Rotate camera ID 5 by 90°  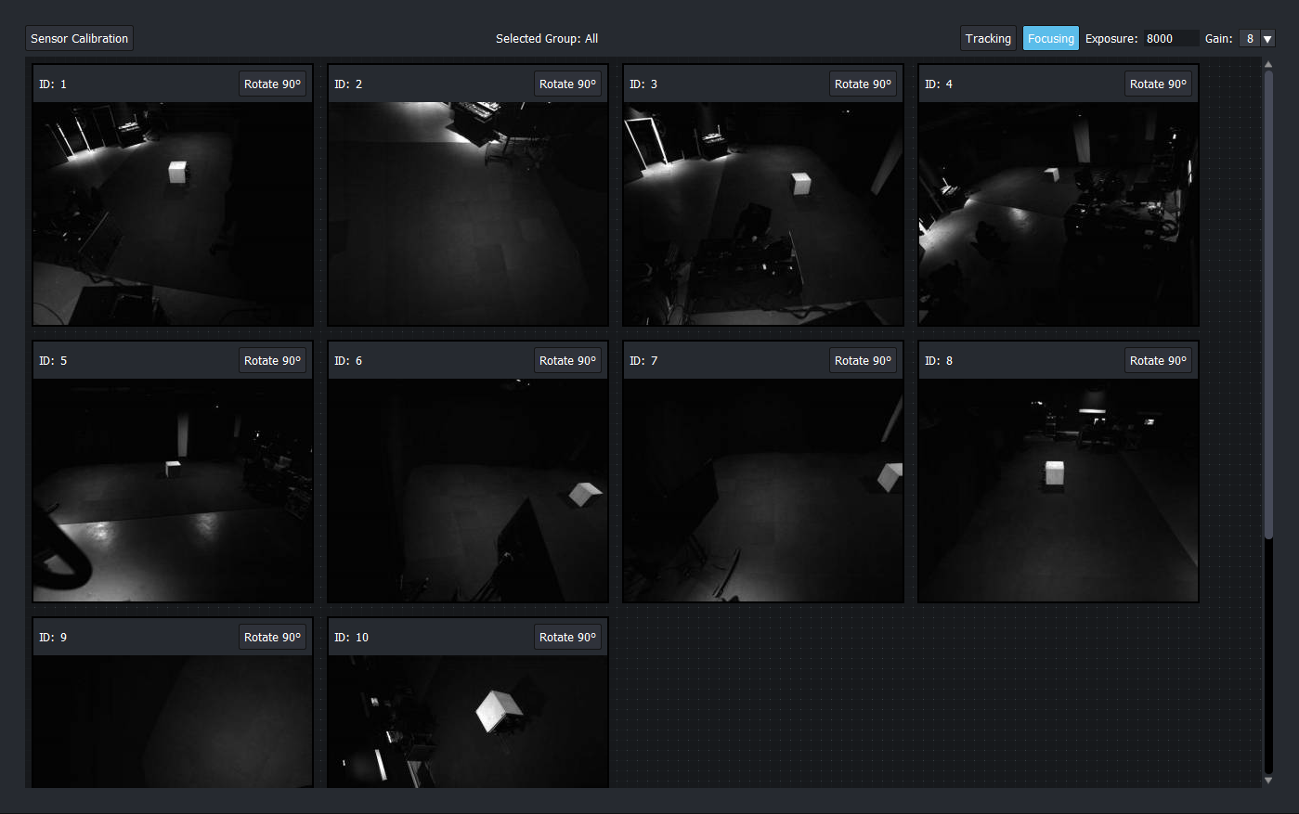(x=272, y=360)
